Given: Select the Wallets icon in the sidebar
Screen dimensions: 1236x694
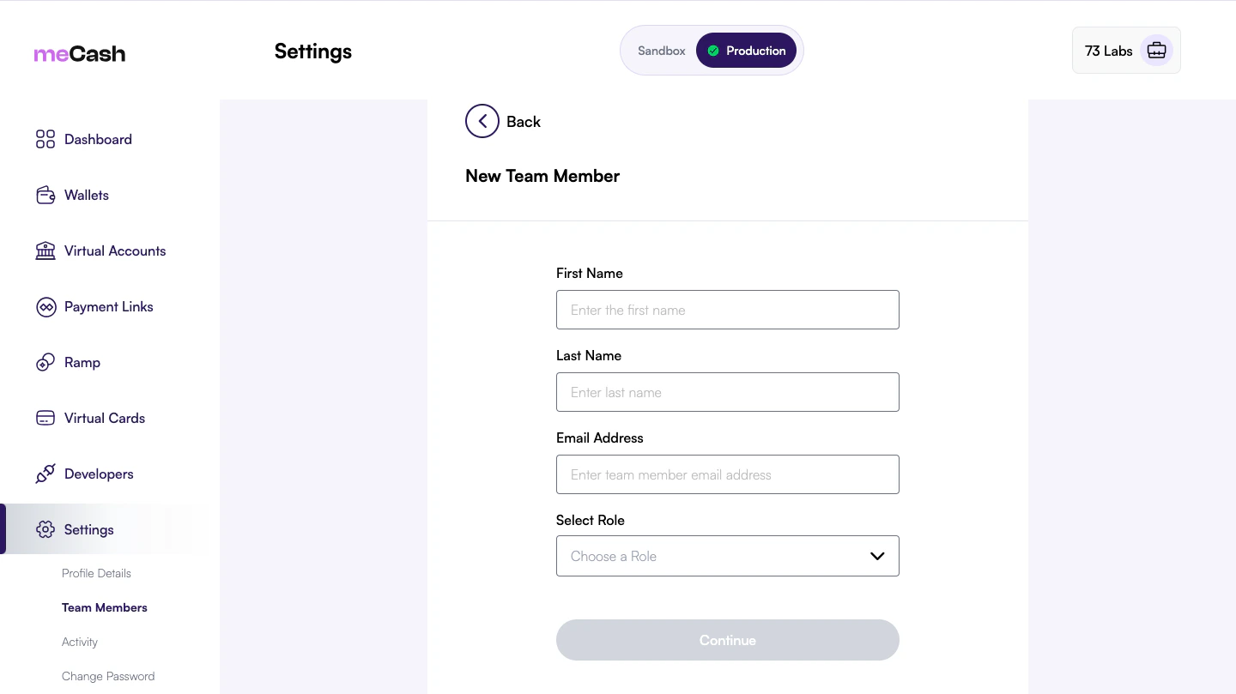Looking at the screenshot, I should pos(45,195).
